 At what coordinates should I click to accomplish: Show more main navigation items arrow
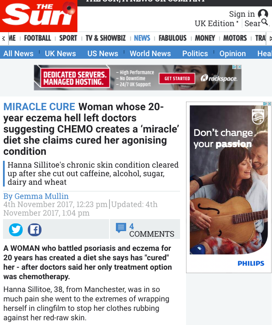[x=270, y=39]
